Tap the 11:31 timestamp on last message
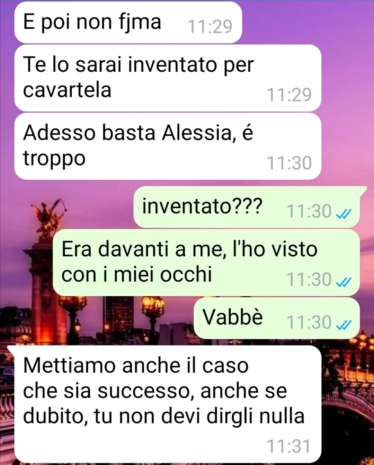374x465 pixels. 289,446
